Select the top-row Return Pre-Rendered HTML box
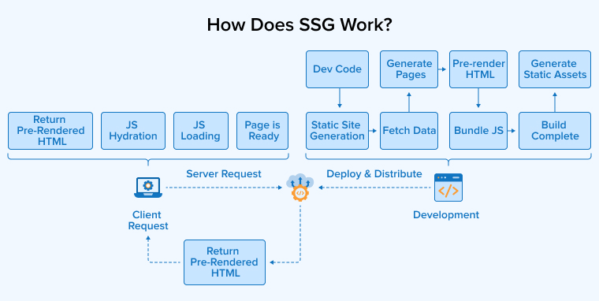599x301 pixels. click(x=50, y=131)
